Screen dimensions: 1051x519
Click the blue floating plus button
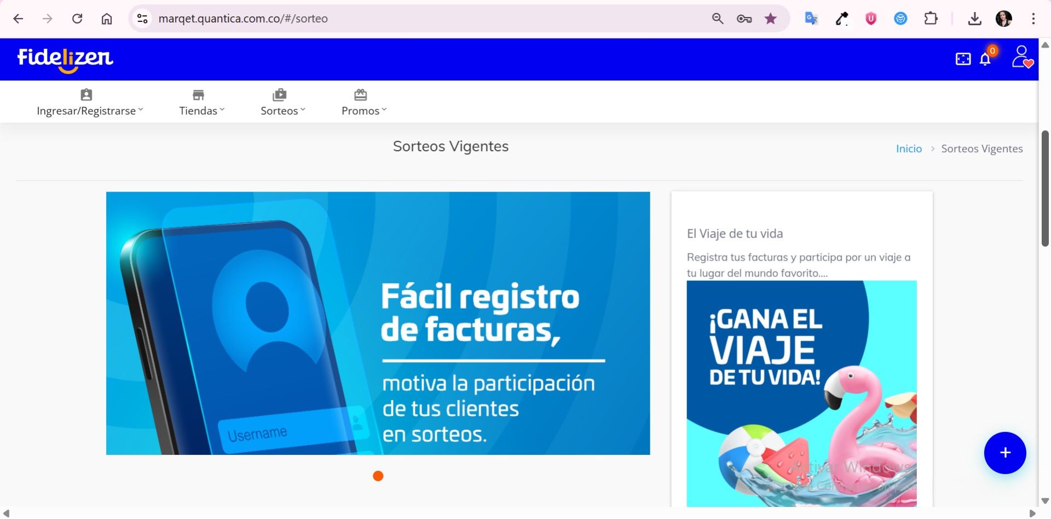pos(1004,453)
